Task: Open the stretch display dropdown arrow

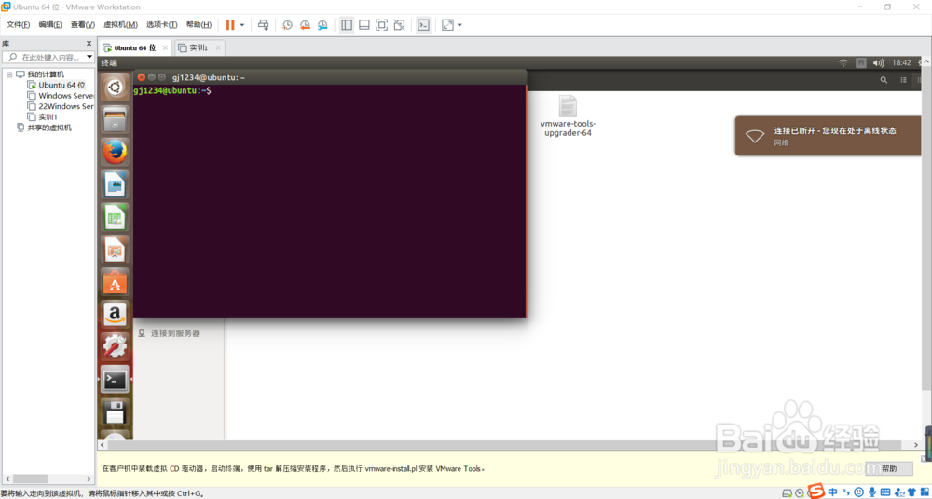Action: pos(459,25)
